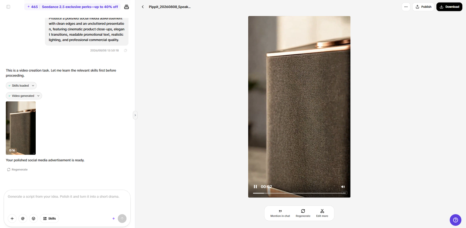Collapse the chat panel with the divider arrow

pyautogui.click(x=135, y=115)
